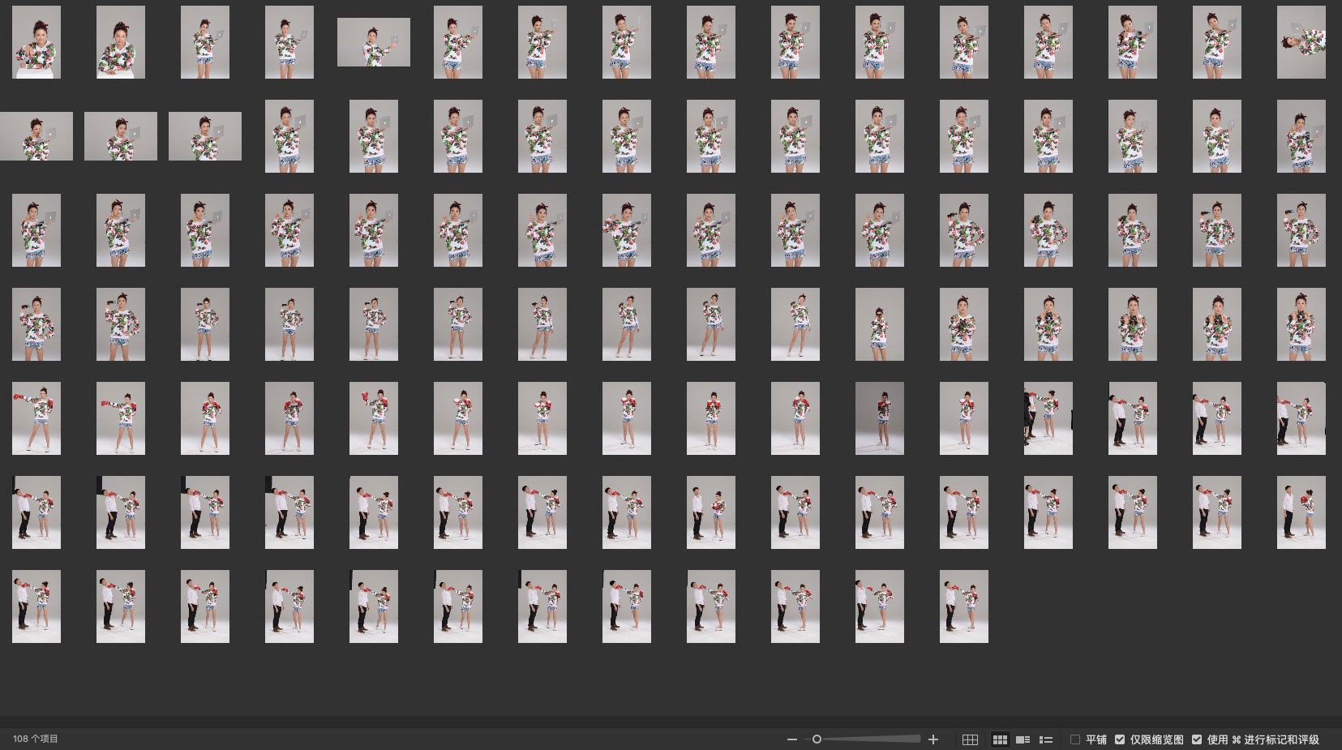Screen dimensions: 1342x750
Task: Click the plus icon to enlarge thumbnails
Action: pos(933,739)
